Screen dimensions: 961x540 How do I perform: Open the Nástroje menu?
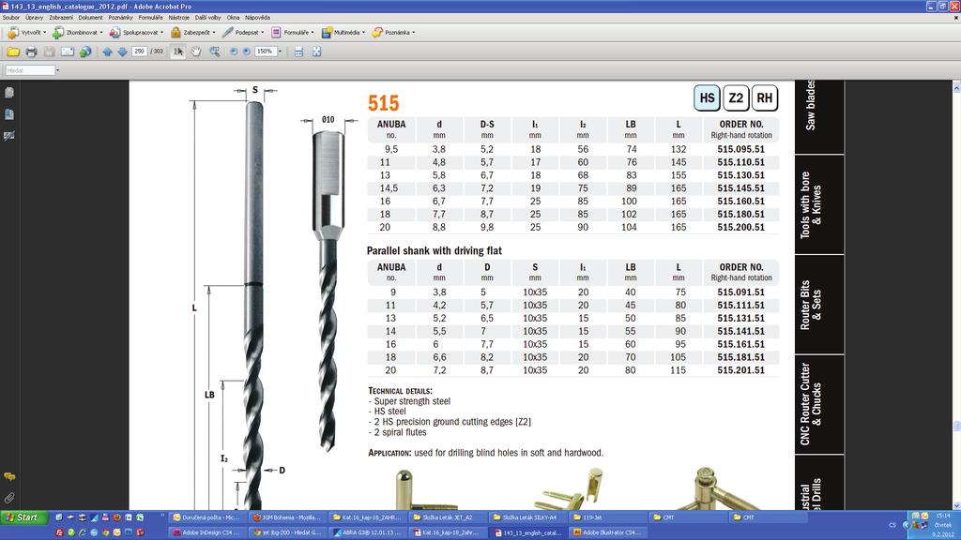pyautogui.click(x=178, y=18)
